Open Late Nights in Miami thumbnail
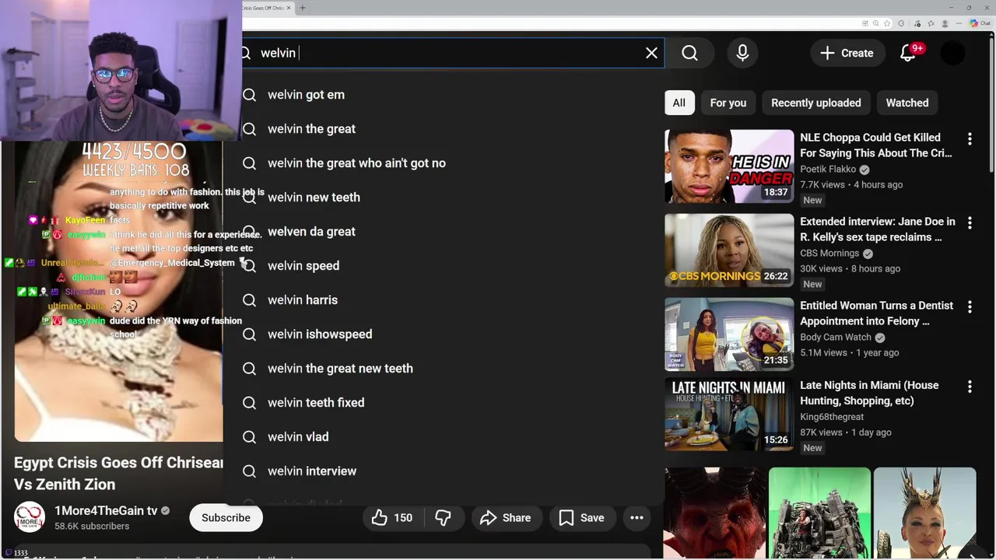 [729, 415]
